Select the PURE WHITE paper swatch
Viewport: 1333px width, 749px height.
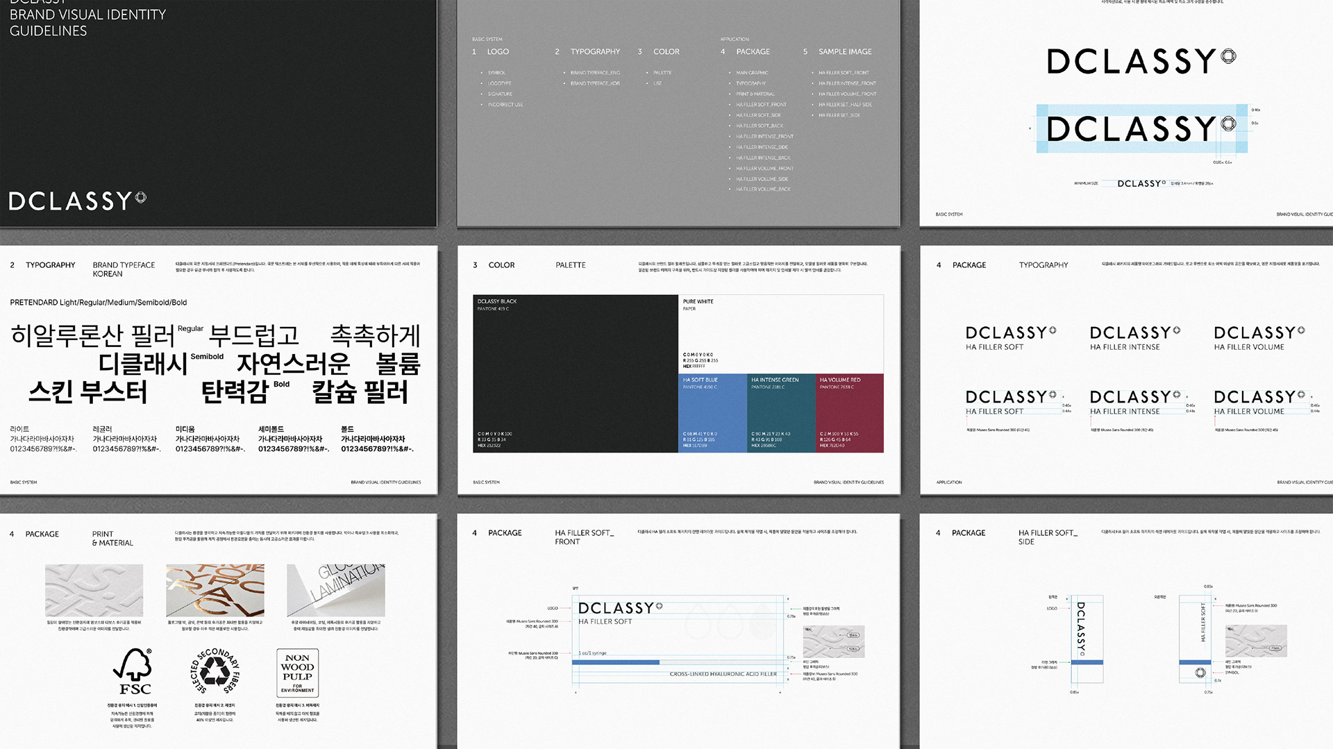click(781, 335)
